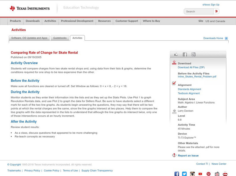Screen dimensions: 236x176
Task: Open the Textbook Alignment link
Action: (189, 93)
